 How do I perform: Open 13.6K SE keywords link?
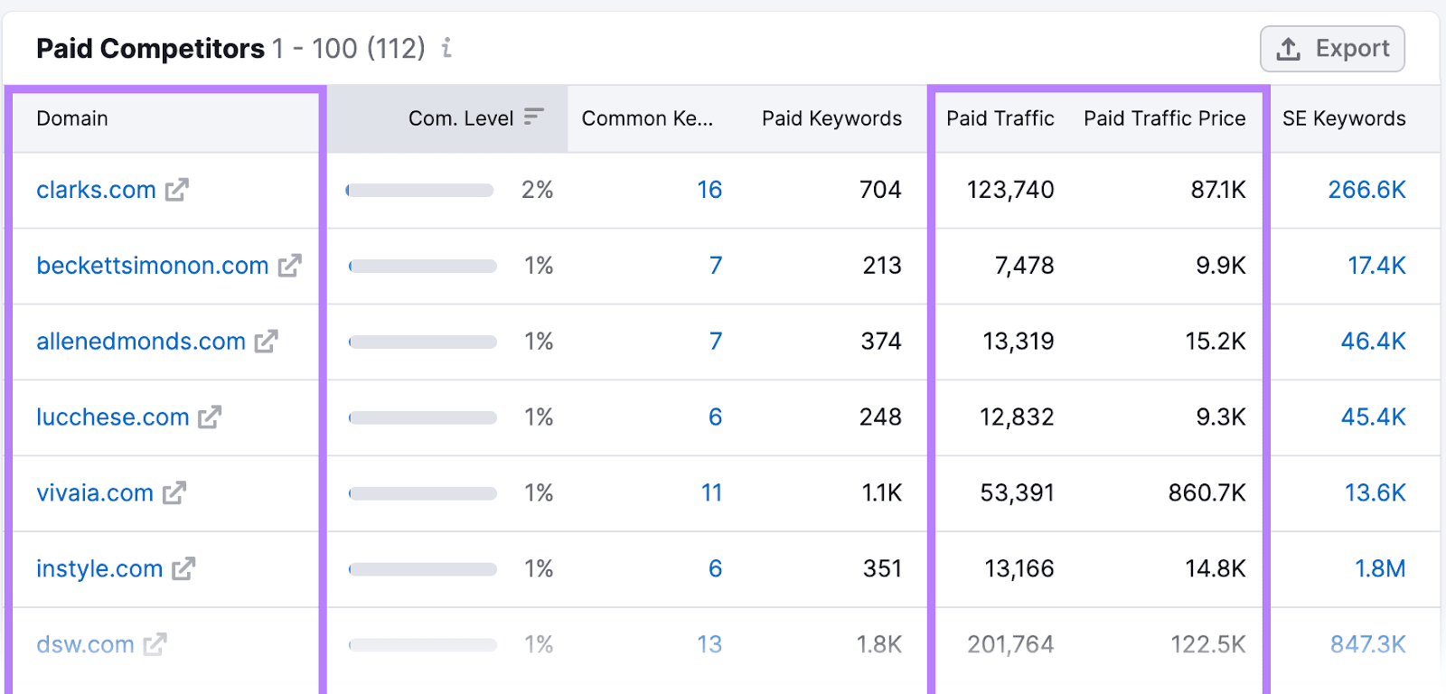[1376, 493]
